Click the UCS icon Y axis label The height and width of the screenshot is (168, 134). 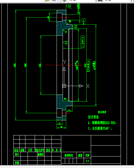click(65, 62)
